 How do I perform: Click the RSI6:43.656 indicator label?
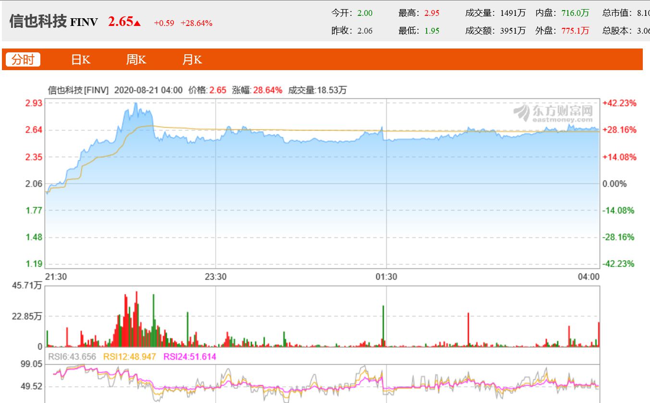72,356
